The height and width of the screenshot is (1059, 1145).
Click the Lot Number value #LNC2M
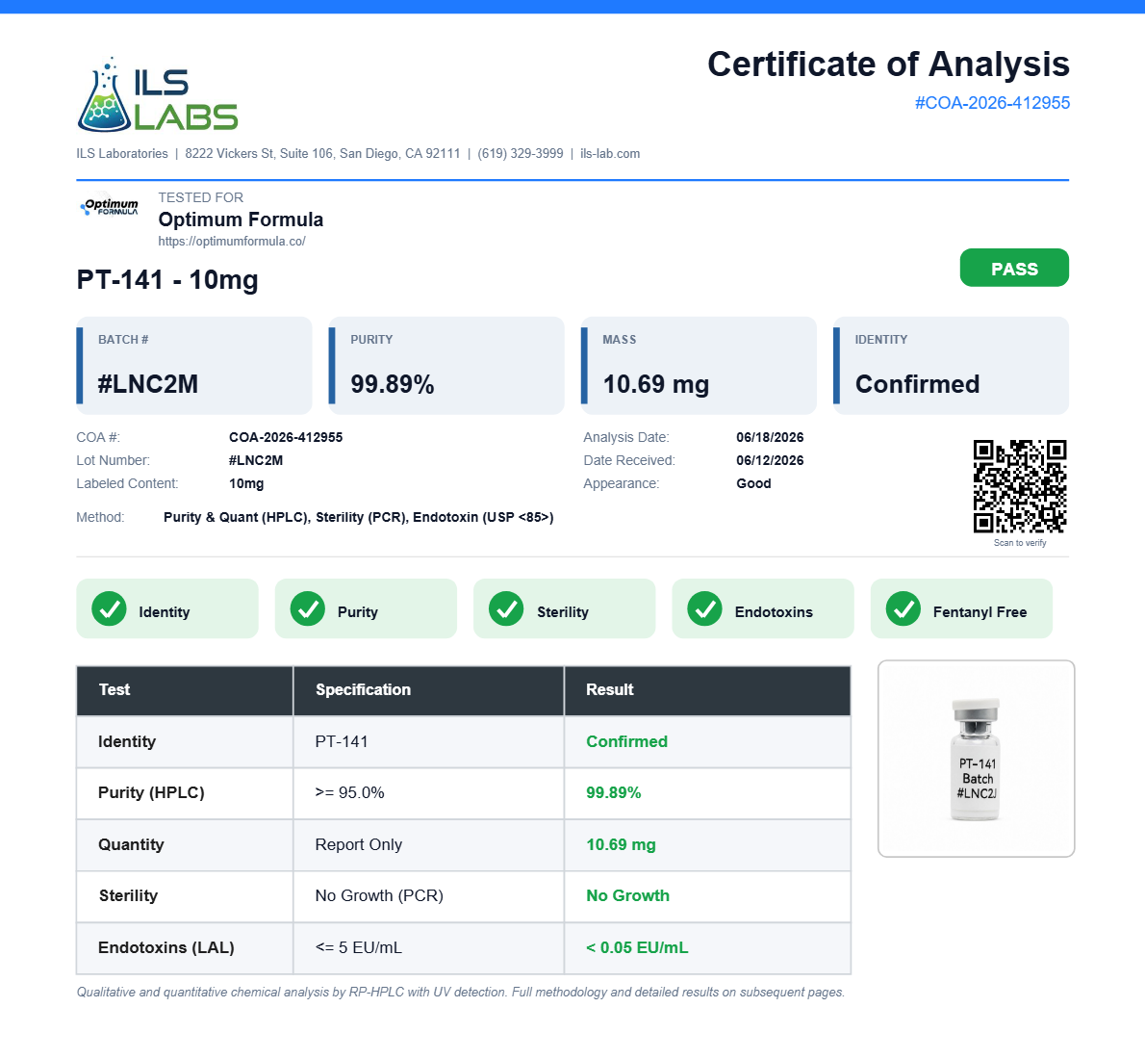(x=256, y=460)
